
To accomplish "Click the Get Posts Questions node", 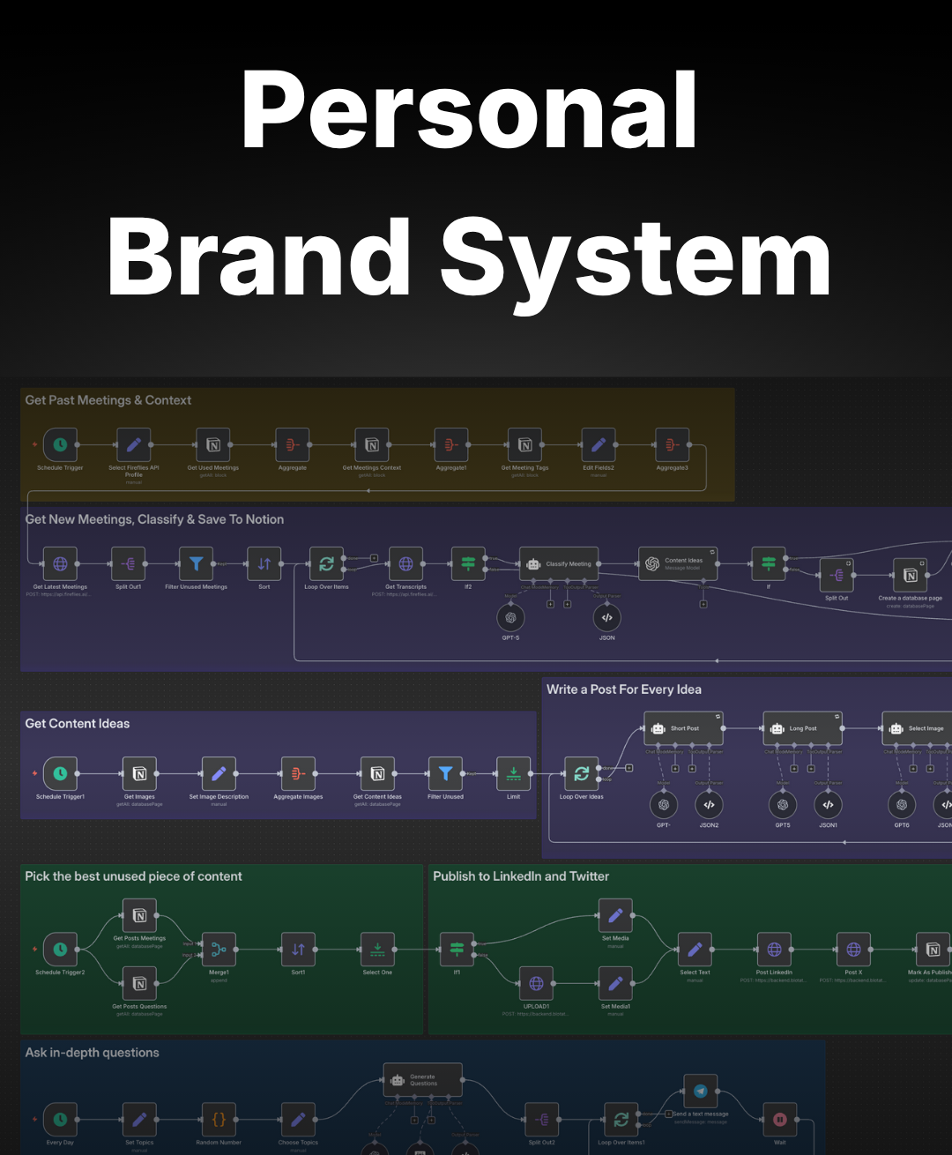I will (139, 983).
